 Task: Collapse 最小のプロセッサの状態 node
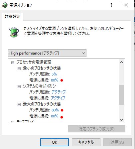(19, 69)
